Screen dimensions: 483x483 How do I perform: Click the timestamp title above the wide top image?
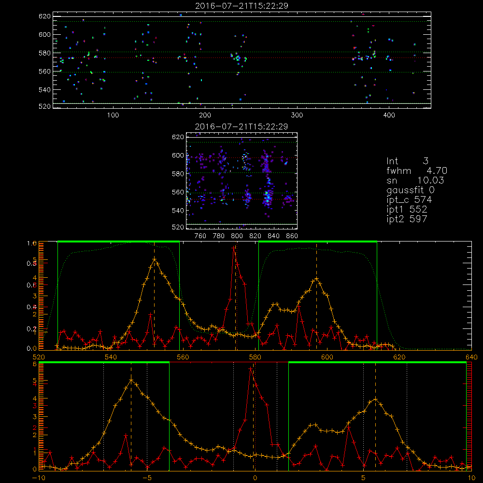[241, 6]
